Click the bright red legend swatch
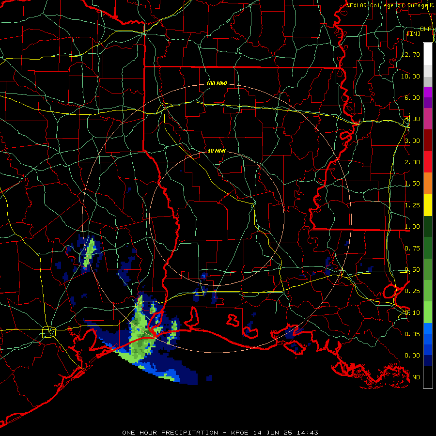Screen dimensions: 436x436 pyautogui.click(x=428, y=162)
